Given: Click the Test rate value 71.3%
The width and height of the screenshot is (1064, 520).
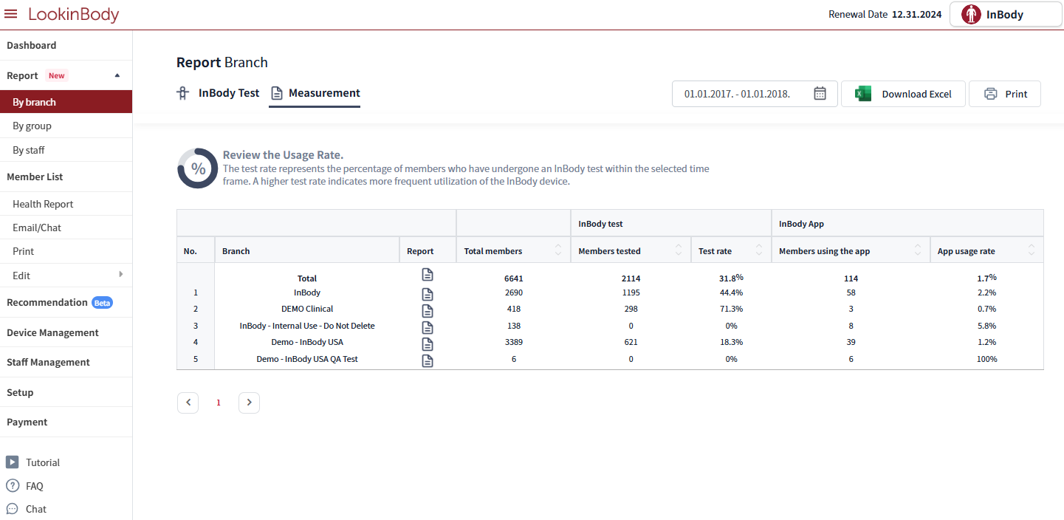Looking at the screenshot, I should [732, 309].
